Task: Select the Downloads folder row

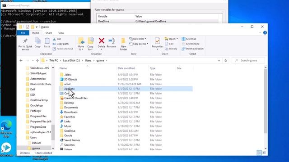Action: tap(126, 112)
